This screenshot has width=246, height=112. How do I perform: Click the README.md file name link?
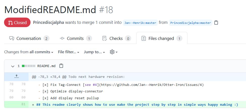coord(46,66)
